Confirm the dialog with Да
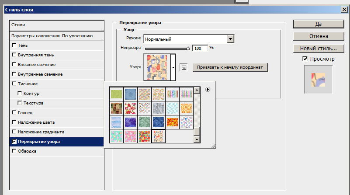Screen dimensions: 350x195 [x=319, y=24]
